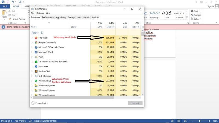The image size is (219, 123).
Task: Click the Google Chrome icon in process list
Action: click(x=36, y=43)
